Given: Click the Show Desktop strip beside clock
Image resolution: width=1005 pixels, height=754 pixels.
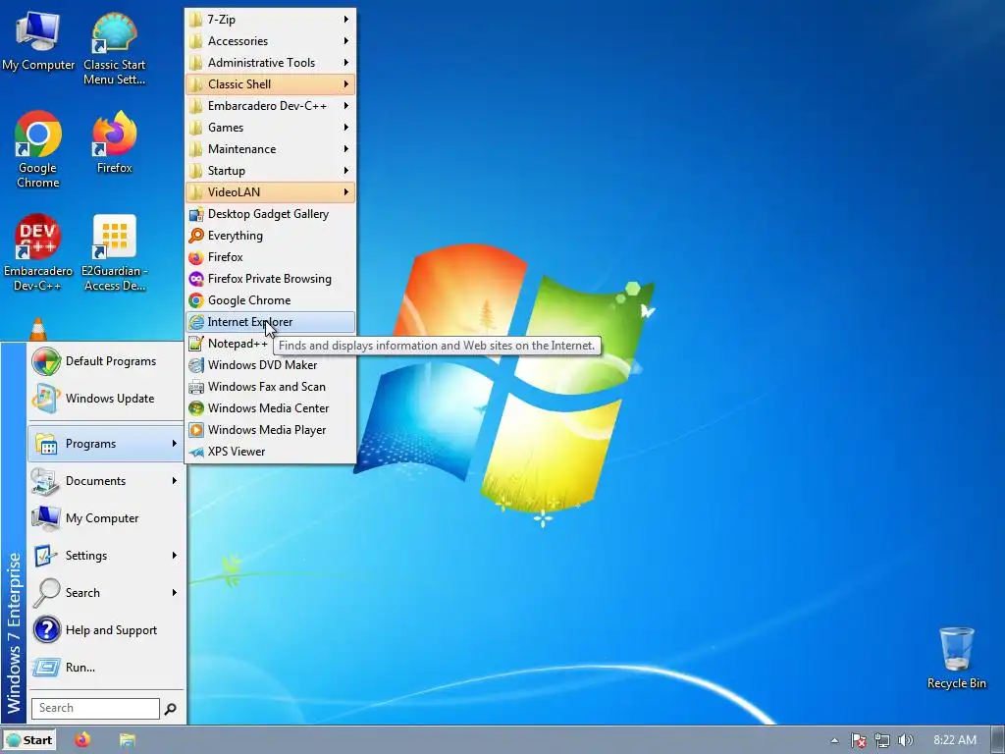Looking at the screenshot, I should (998, 740).
